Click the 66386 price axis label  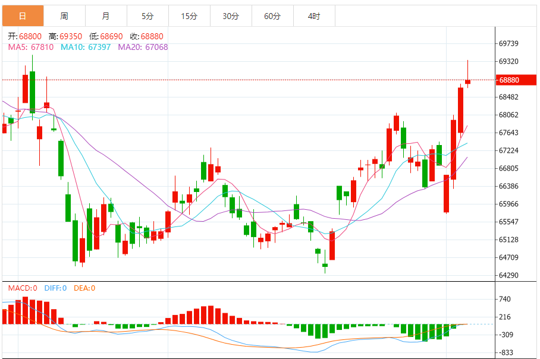(508, 186)
